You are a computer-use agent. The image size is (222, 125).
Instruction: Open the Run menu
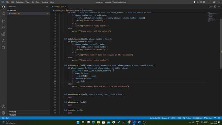pyautogui.click(x=38, y=2)
